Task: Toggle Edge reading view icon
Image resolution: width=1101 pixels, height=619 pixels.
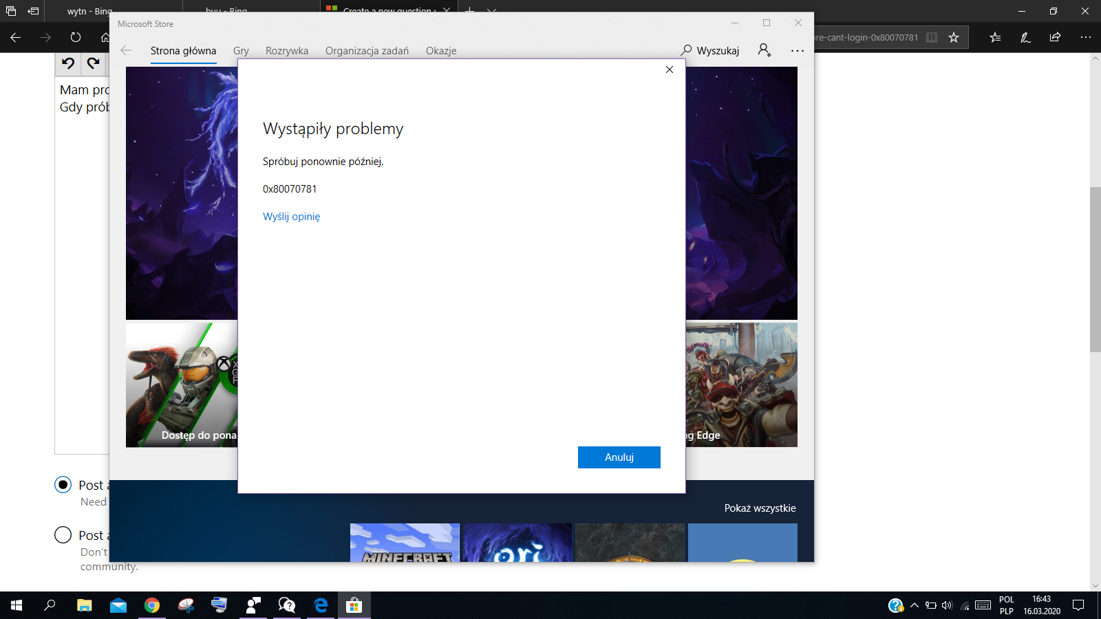Action: point(932,37)
